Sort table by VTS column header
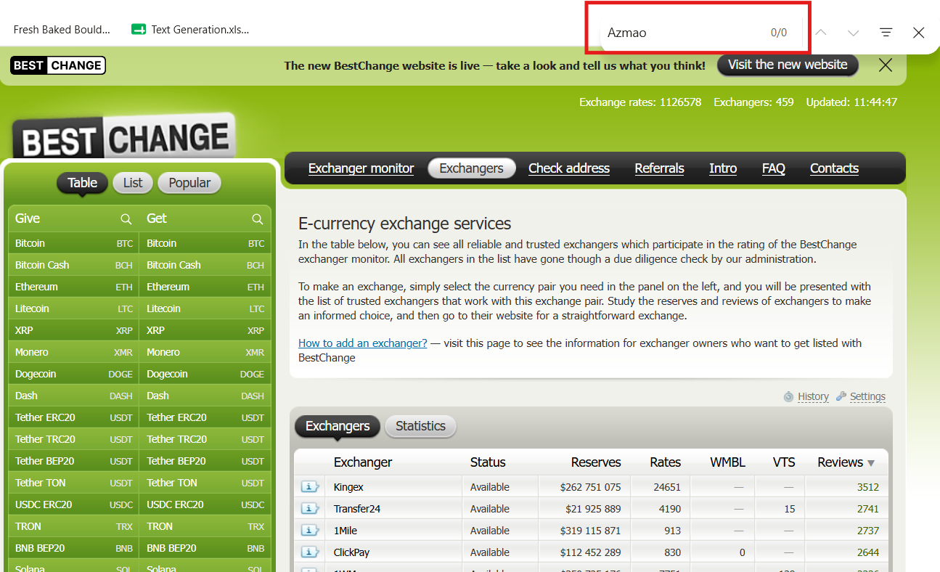Viewport: 940px width, 572px height. pos(784,462)
